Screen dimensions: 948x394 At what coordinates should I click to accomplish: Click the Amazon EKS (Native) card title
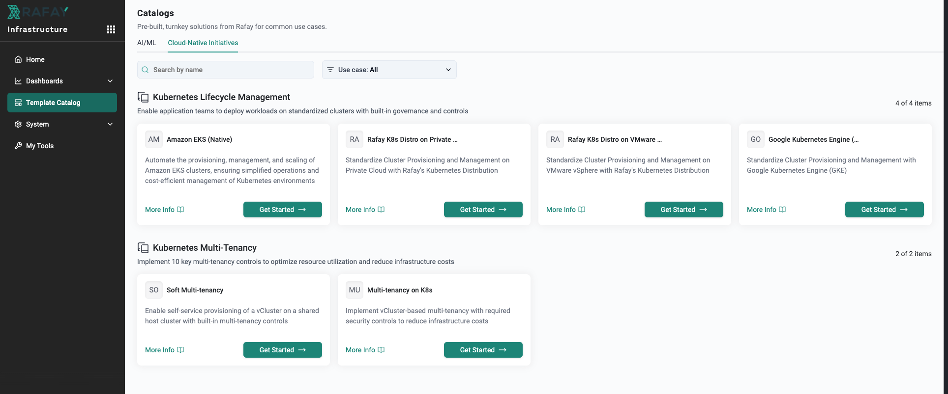199,139
